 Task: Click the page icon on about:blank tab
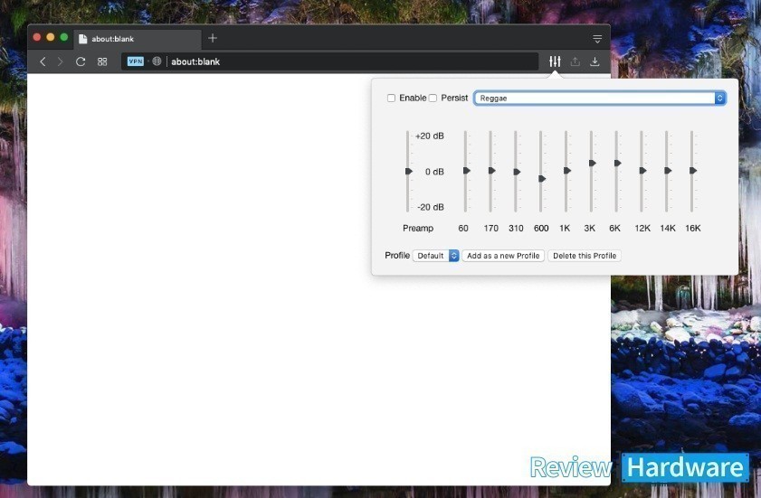[x=83, y=39]
